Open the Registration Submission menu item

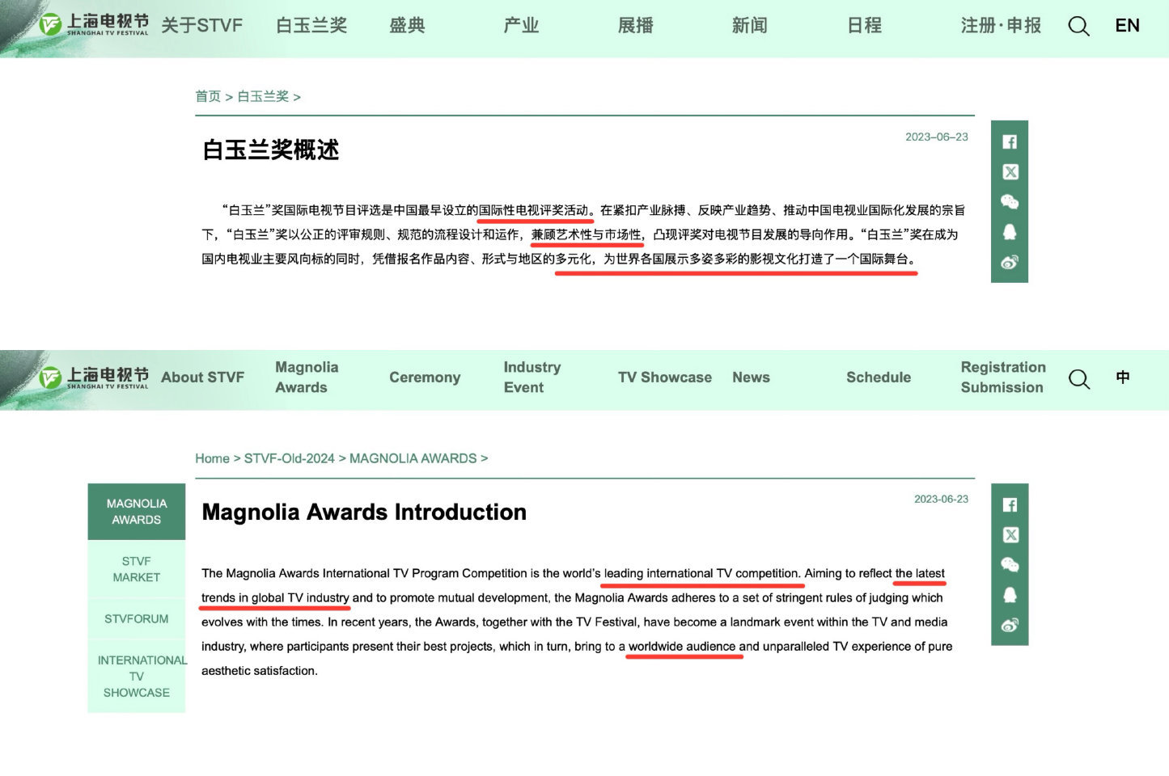click(1003, 377)
